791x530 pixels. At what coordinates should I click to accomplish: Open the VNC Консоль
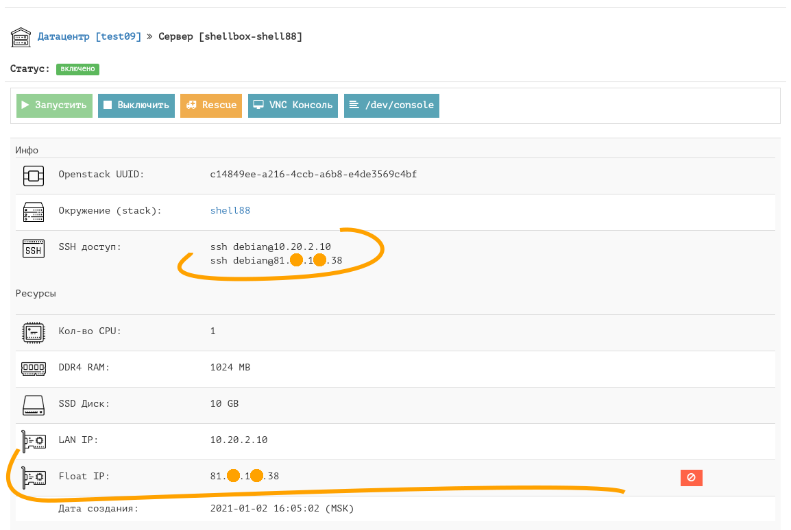293,105
